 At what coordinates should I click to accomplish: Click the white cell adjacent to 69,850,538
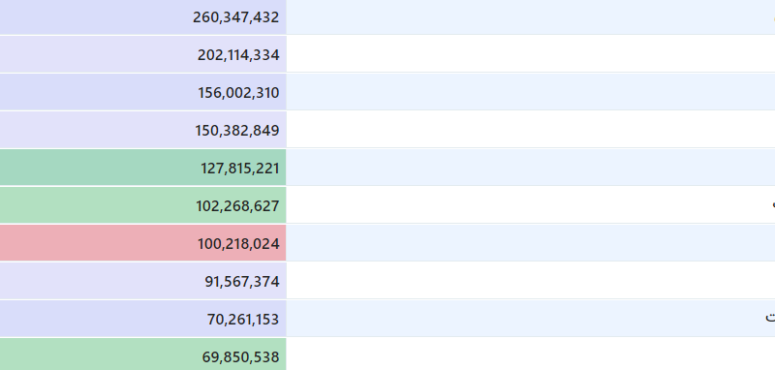[x=531, y=355]
